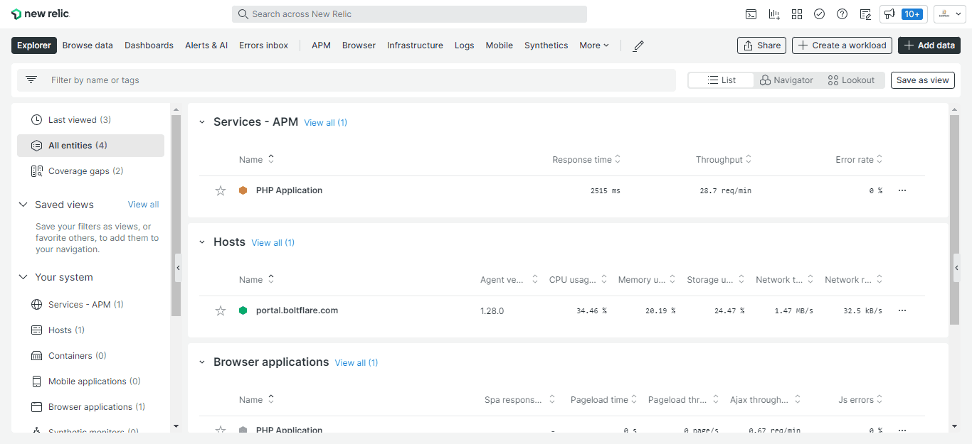
Task: Open Dashboards
Action: coord(149,45)
